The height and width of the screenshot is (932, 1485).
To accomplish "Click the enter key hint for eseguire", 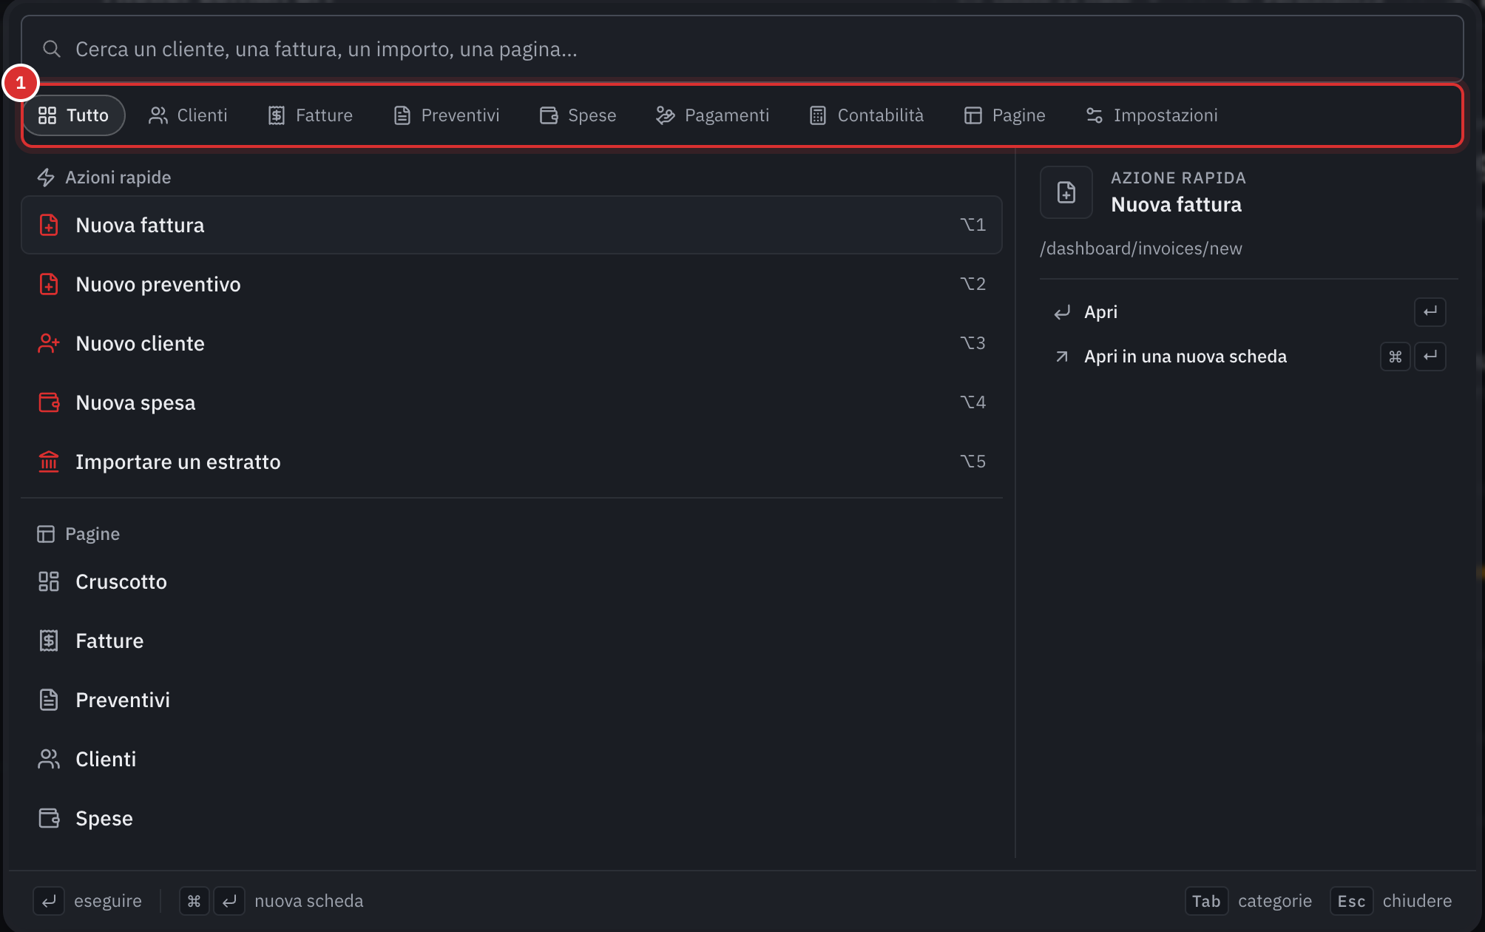I will [49, 901].
